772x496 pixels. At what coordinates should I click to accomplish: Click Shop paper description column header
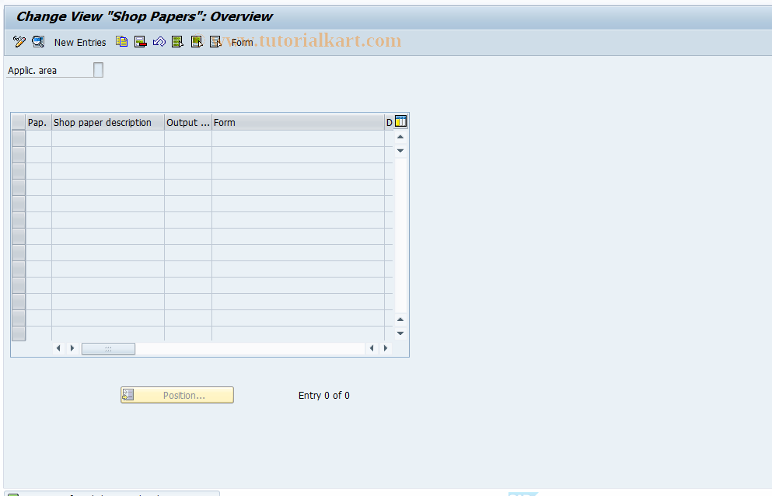(x=108, y=123)
